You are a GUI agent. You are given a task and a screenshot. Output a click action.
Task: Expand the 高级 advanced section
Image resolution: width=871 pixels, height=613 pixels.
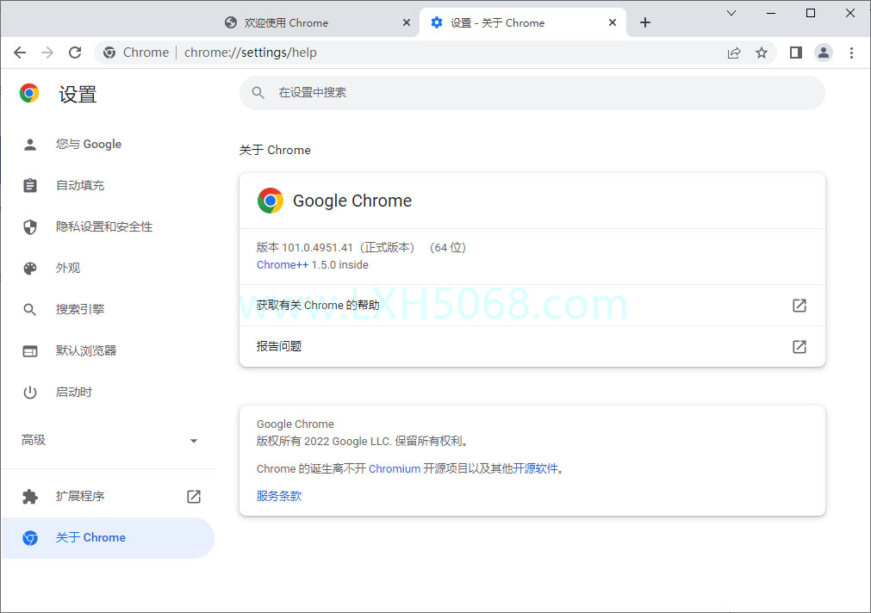[109, 440]
